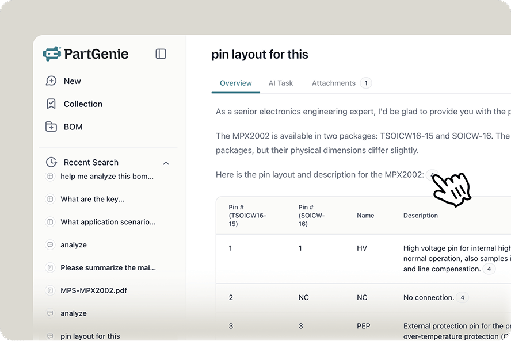Open the Collection page
Image resolution: width=511 pixels, height=341 pixels.
coord(83,104)
